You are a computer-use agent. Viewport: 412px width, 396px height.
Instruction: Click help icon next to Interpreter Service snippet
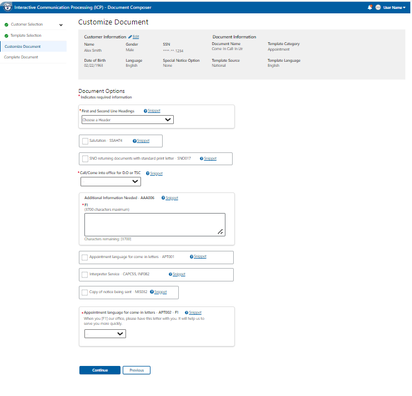pyautogui.click(x=170, y=274)
